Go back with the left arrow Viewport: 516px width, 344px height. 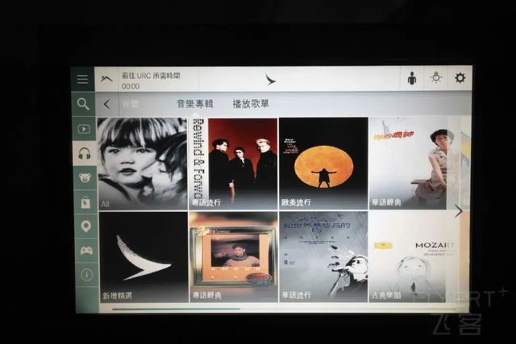(106, 105)
